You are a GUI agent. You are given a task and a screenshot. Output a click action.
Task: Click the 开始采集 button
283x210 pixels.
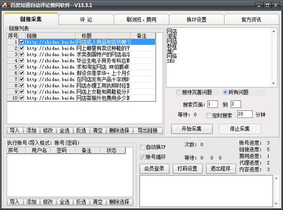(x=191, y=129)
